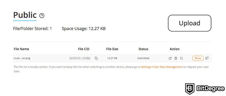Select the Public heading tab
The width and height of the screenshot is (226, 96).
pos(25,15)
